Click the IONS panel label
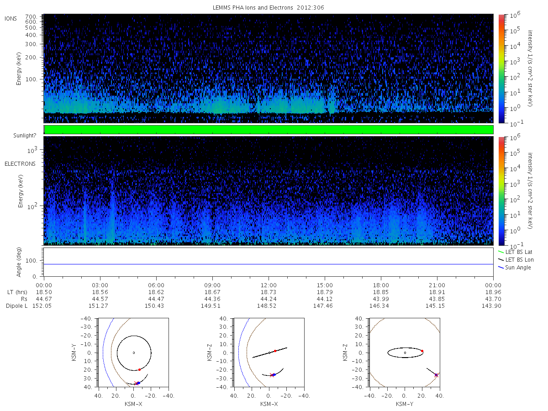Viewport: 548px width, 411px height. click(x=11, y=18)
